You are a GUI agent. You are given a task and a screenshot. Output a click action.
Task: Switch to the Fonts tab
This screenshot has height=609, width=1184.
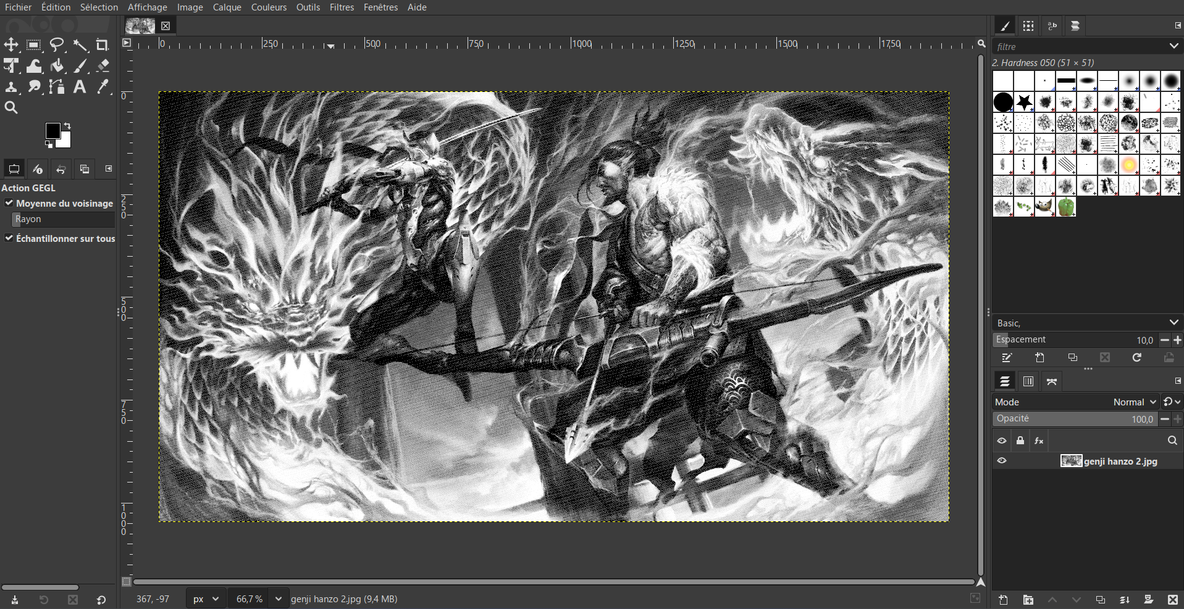(1052, 26)
